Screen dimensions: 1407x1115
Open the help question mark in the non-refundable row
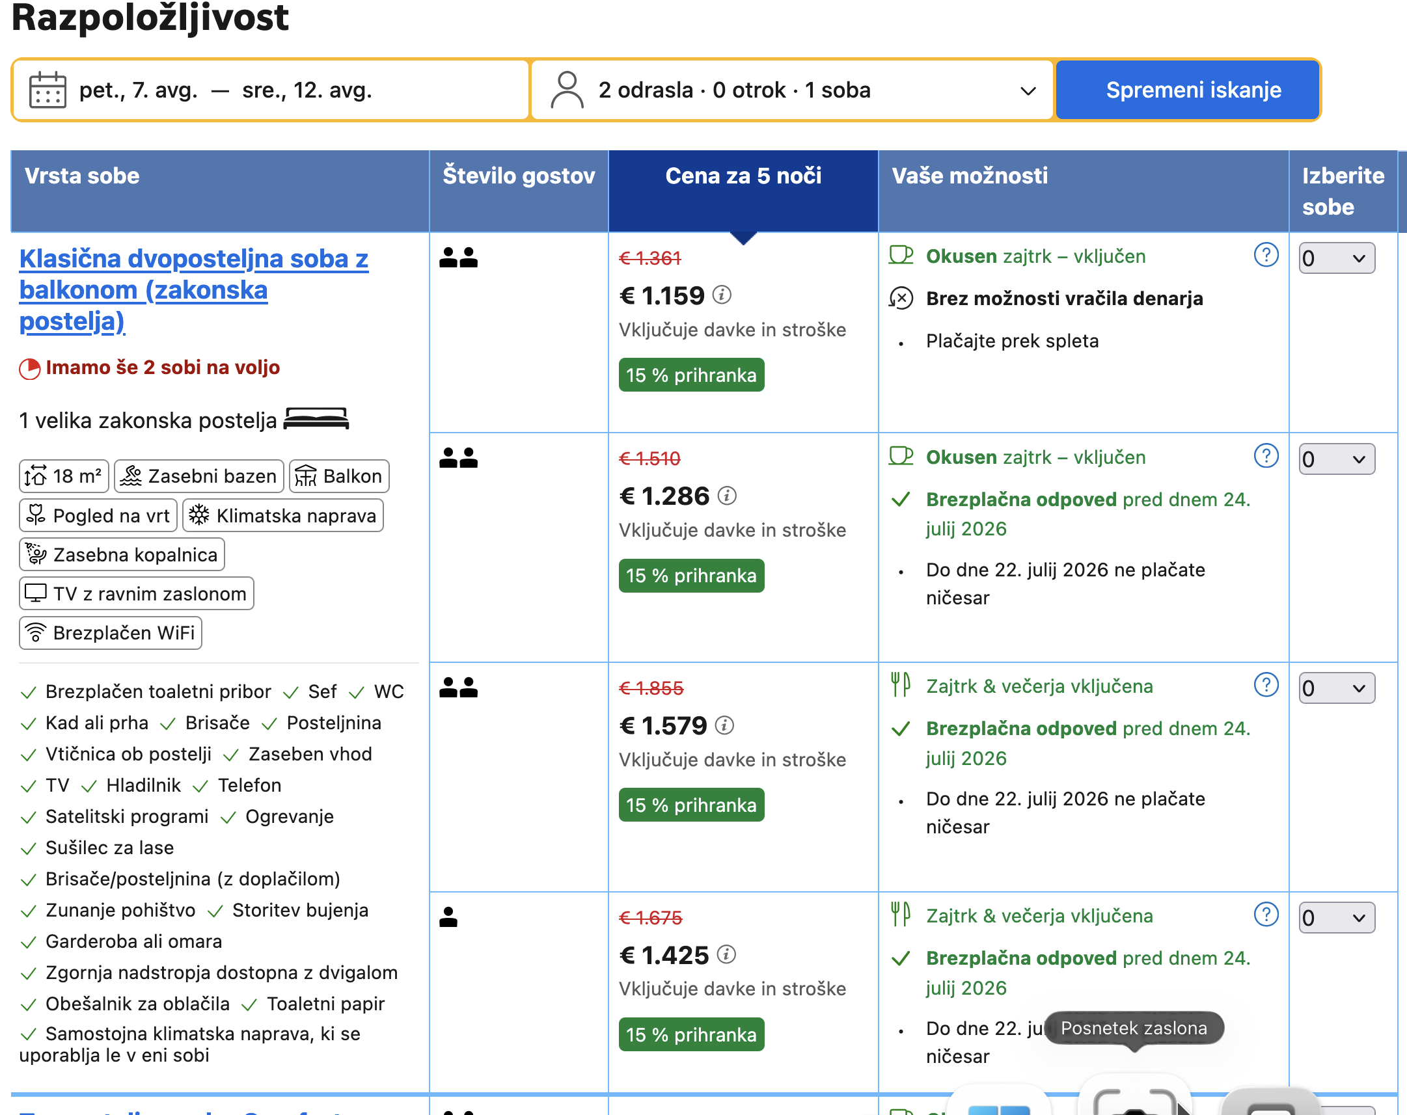click(x=1266, y=255)
